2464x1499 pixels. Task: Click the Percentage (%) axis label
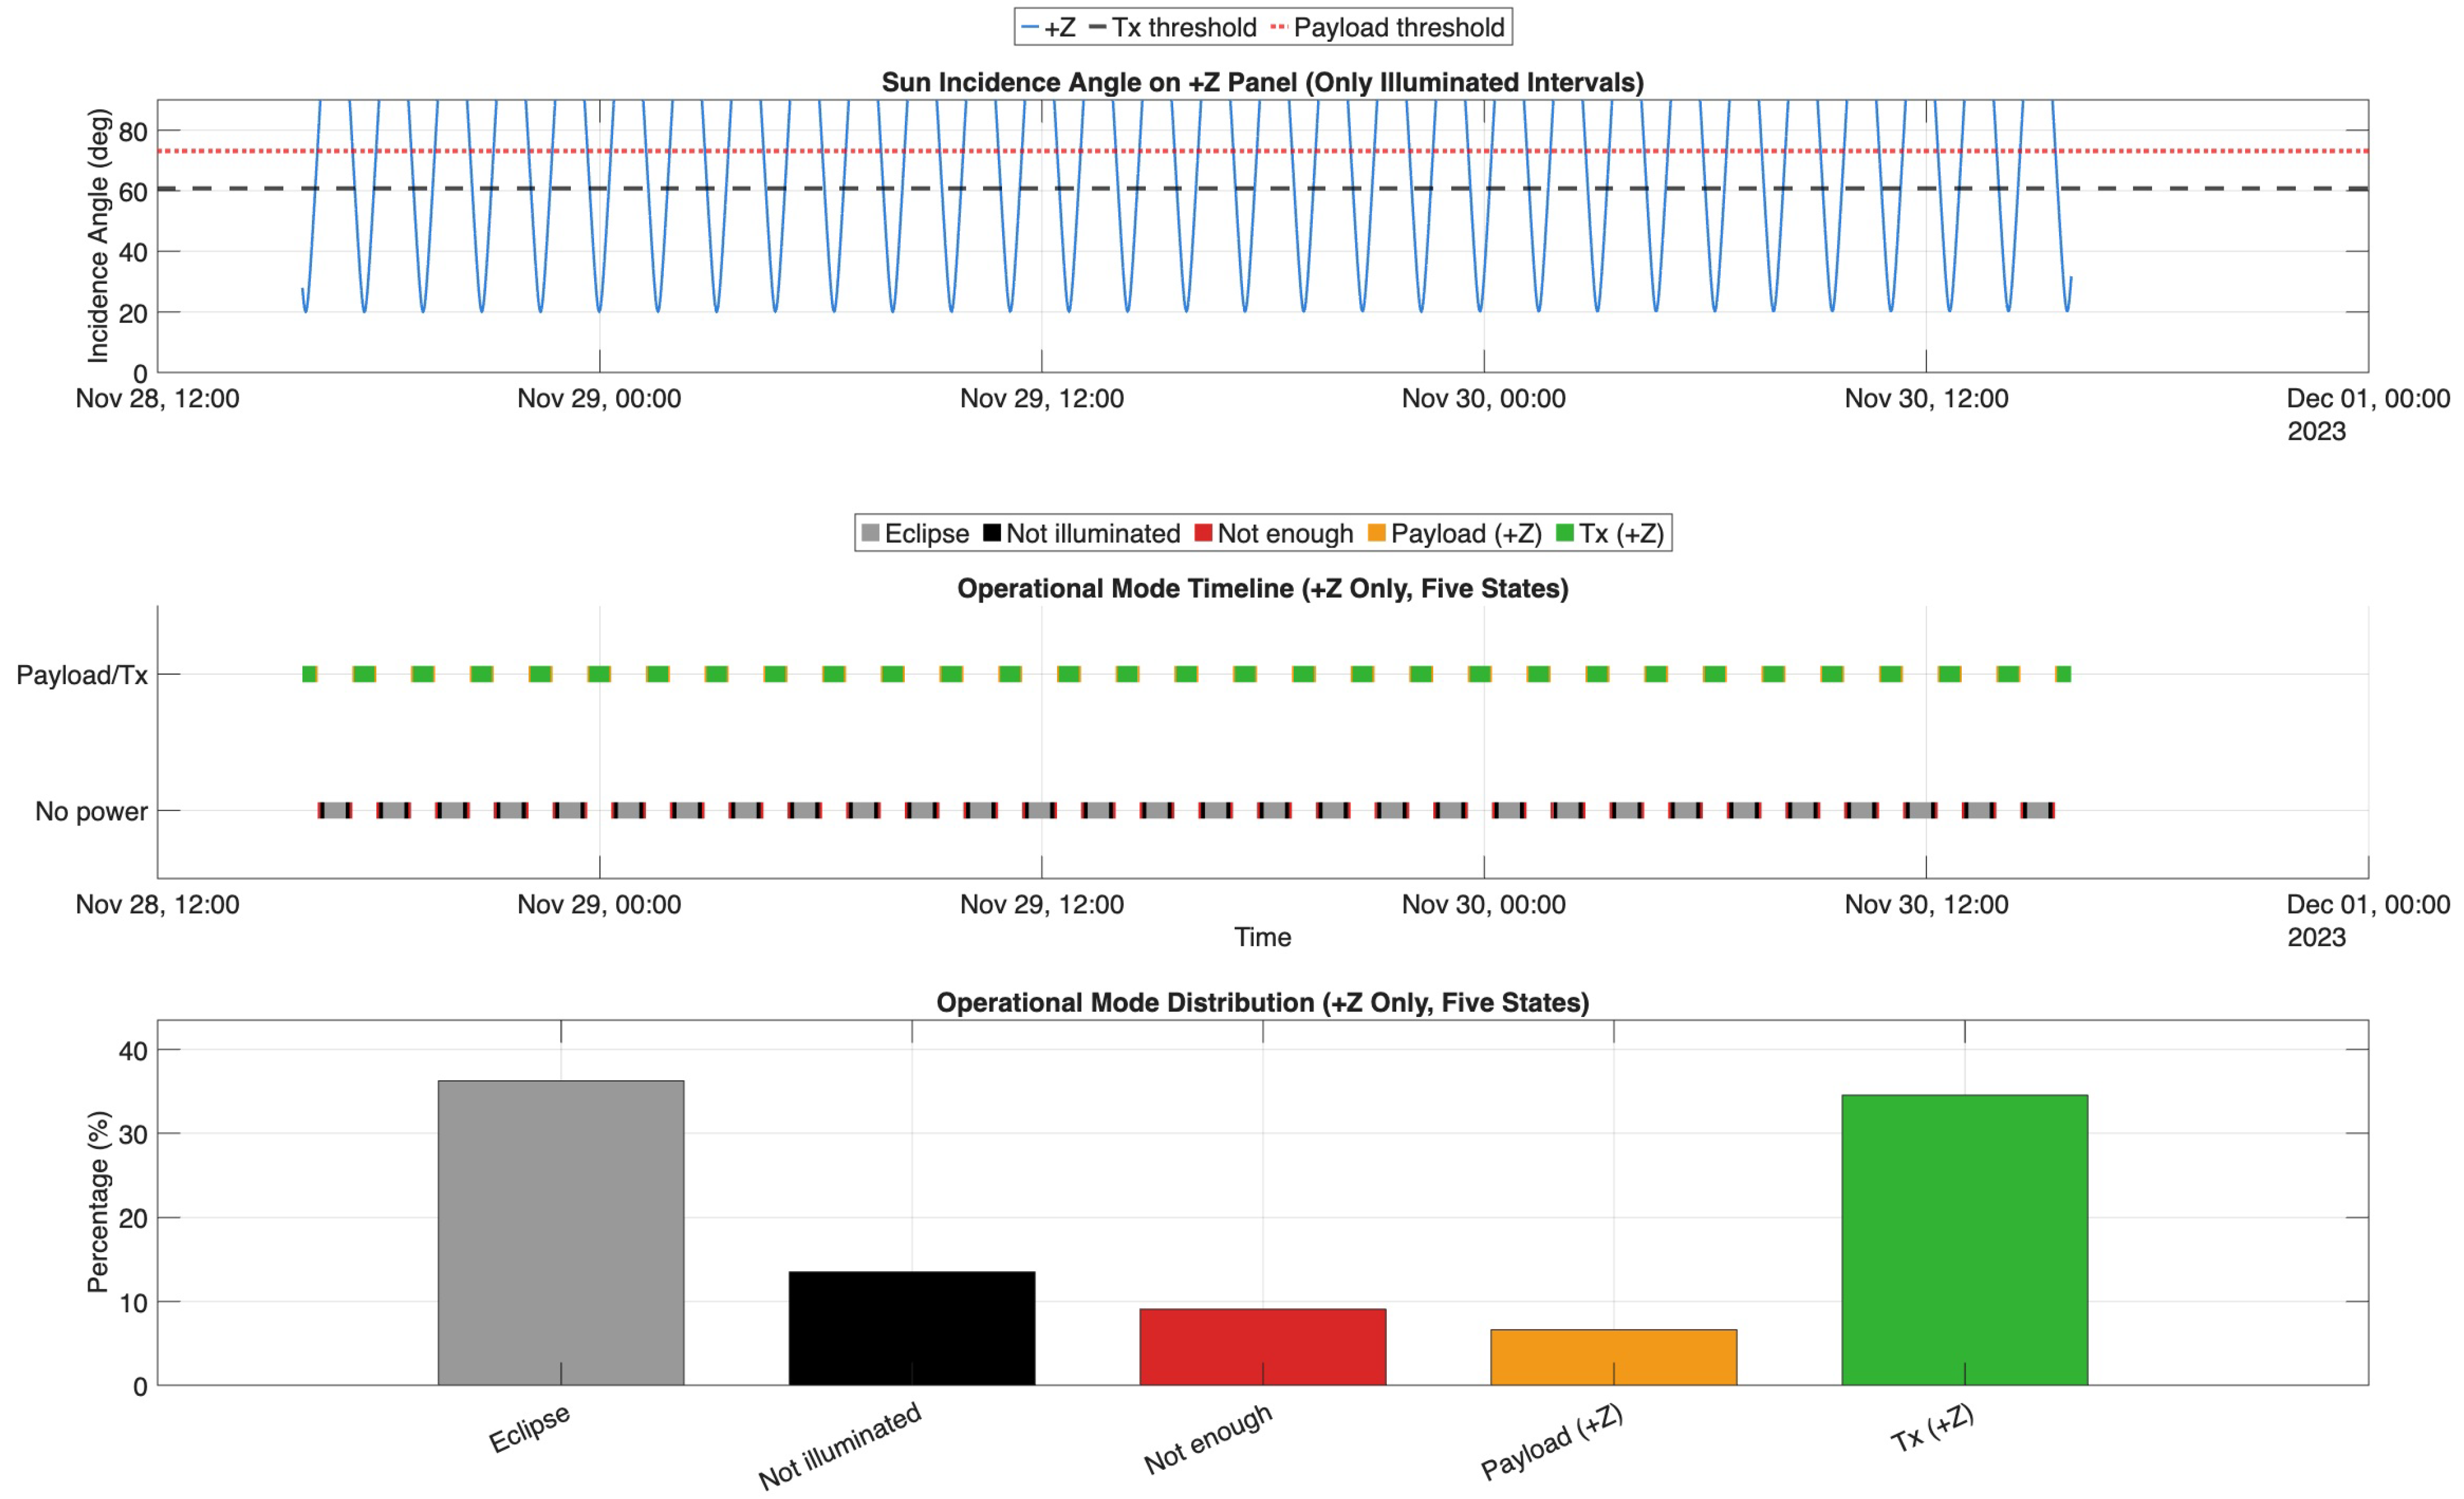point(98,1202)
